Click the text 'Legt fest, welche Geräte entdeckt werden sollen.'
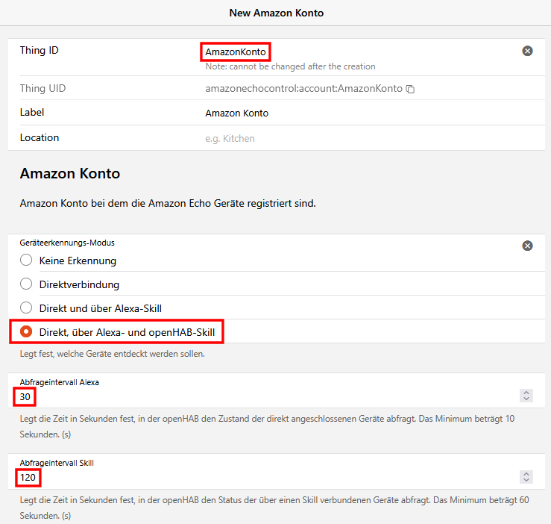 point(112,354)
